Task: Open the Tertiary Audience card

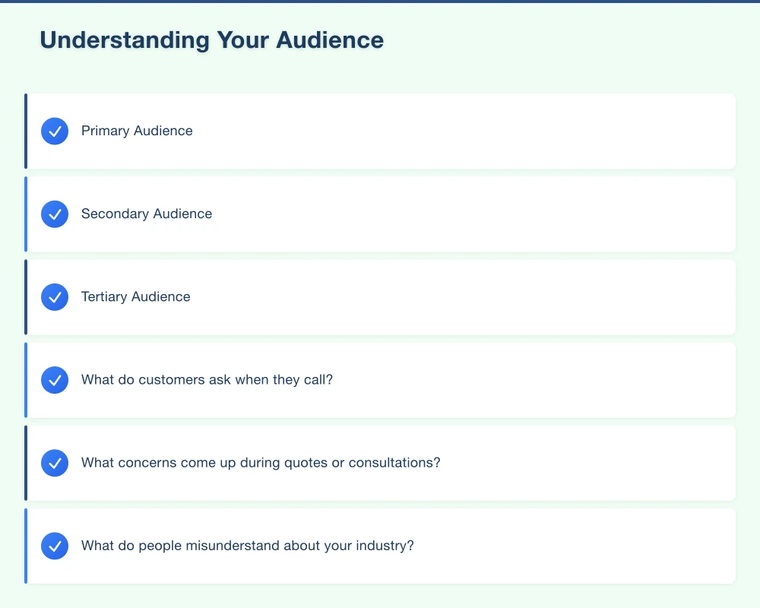Action: click(380, 296)
